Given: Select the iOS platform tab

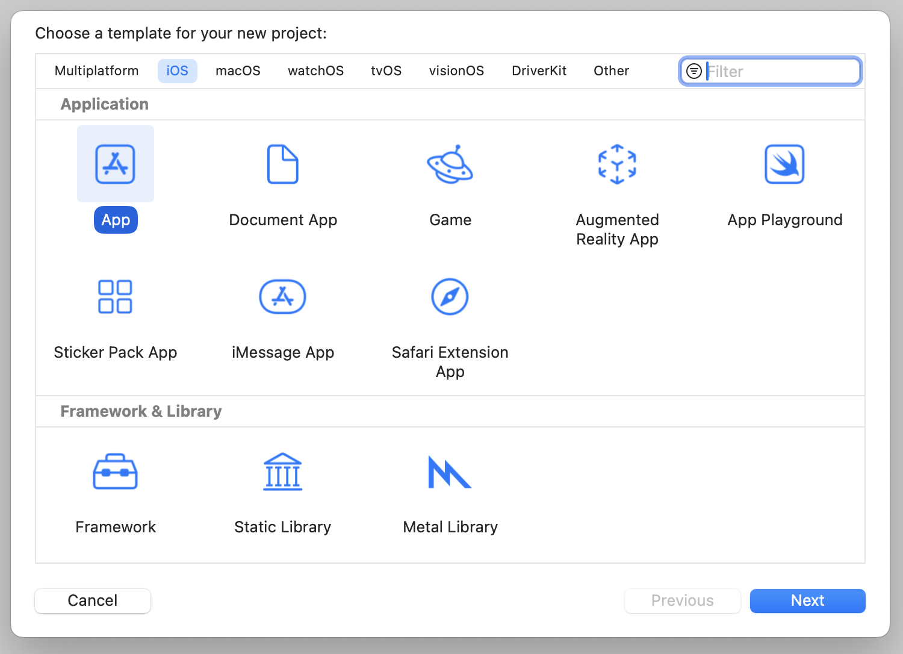Looking at the screenshot, I should [177, 71].
